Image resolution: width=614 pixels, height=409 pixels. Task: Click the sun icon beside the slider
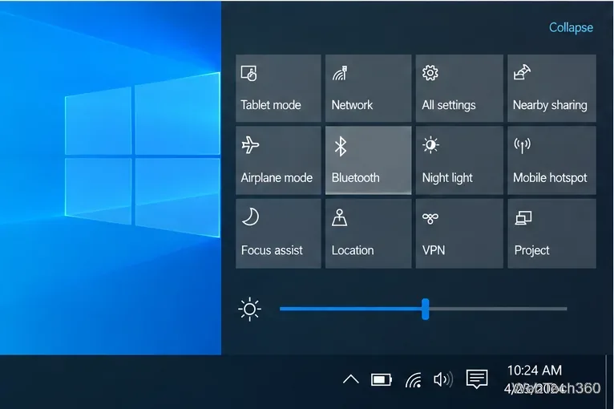point(249,310)
